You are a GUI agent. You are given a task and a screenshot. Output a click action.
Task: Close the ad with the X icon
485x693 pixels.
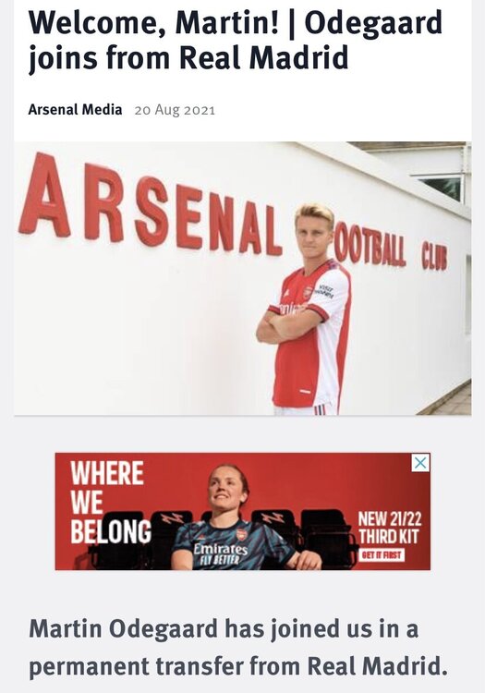(x=420, y=463)
